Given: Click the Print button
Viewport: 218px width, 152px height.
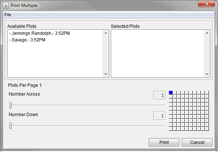Looking at the screenshot, I should [164, 142].
